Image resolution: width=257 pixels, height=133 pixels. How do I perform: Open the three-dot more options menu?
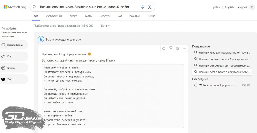click(x=184, y=48)
